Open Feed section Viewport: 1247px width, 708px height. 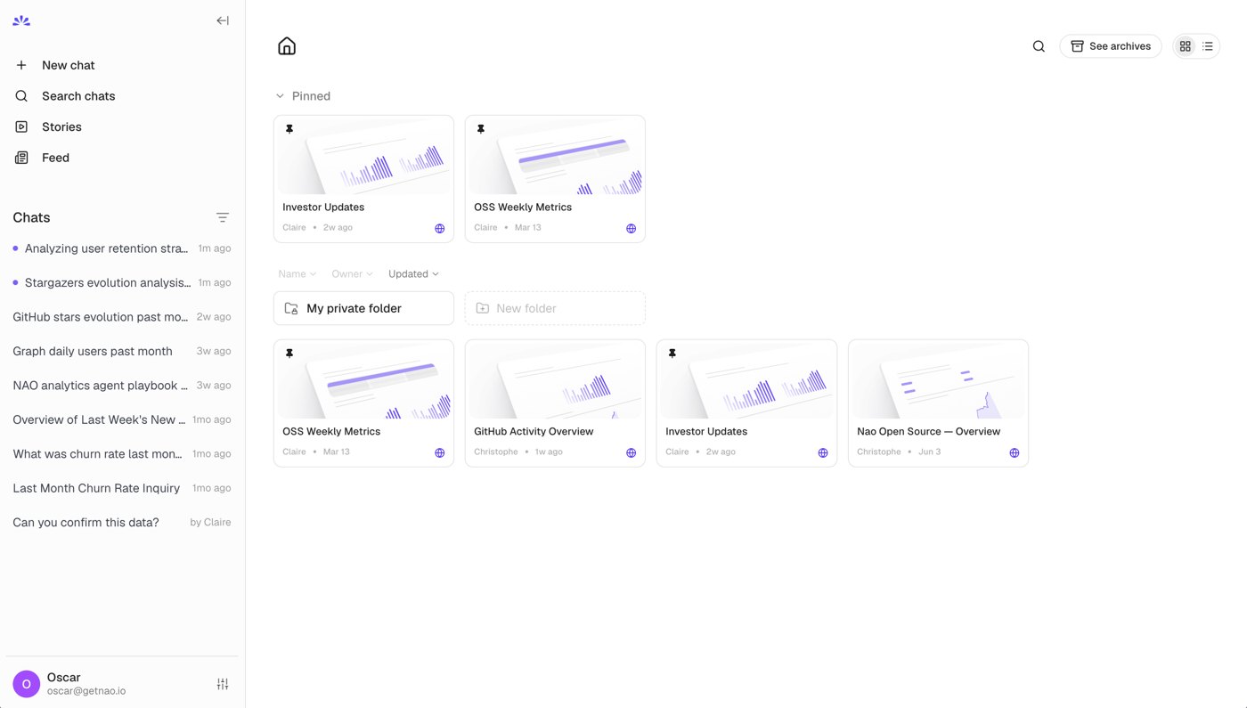click(x=123, y=158)
